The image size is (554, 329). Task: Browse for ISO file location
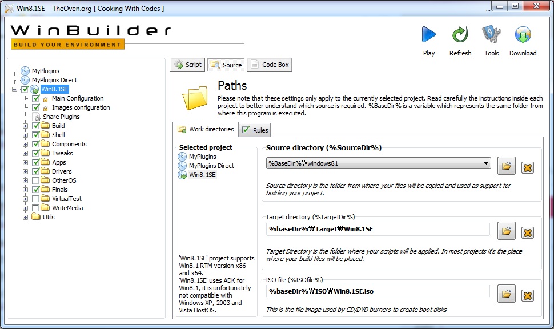coord(506,294)
